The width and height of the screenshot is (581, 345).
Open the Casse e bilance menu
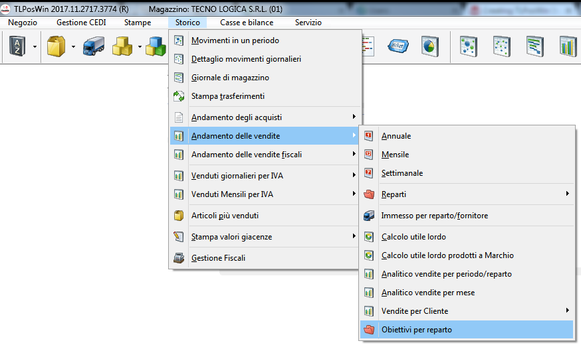point(247,23)
